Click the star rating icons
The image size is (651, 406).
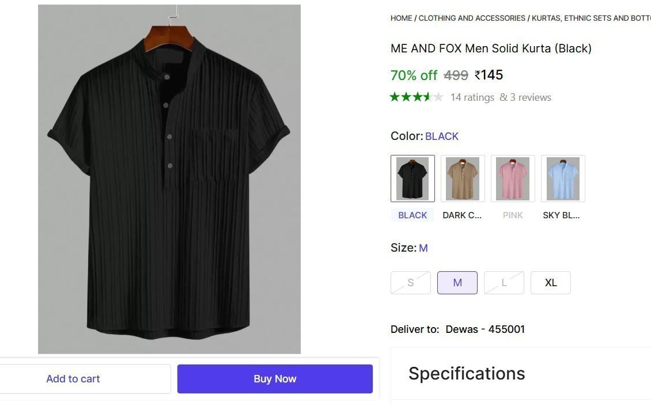tap(416, 97)
